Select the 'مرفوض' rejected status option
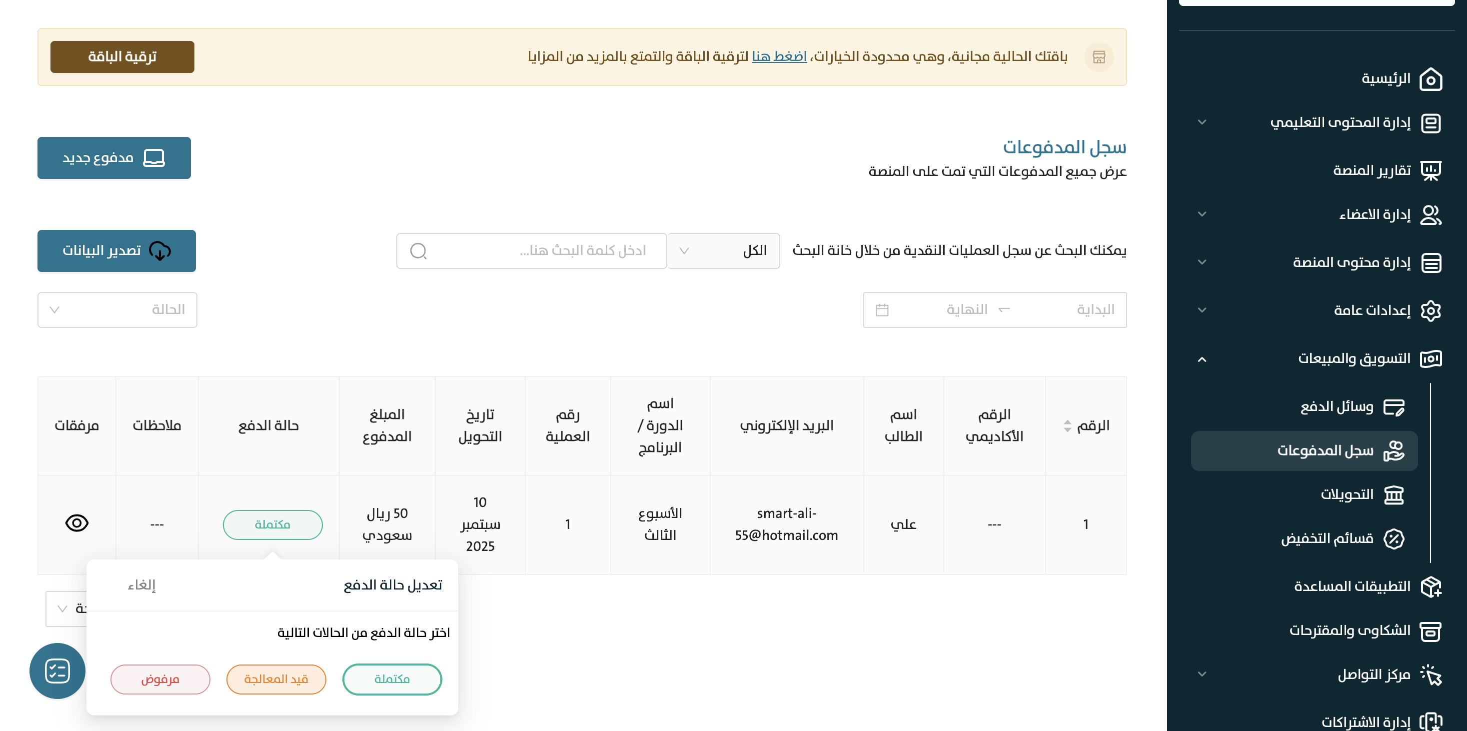This screenshot has width=1467, height=731. [160, 678]
